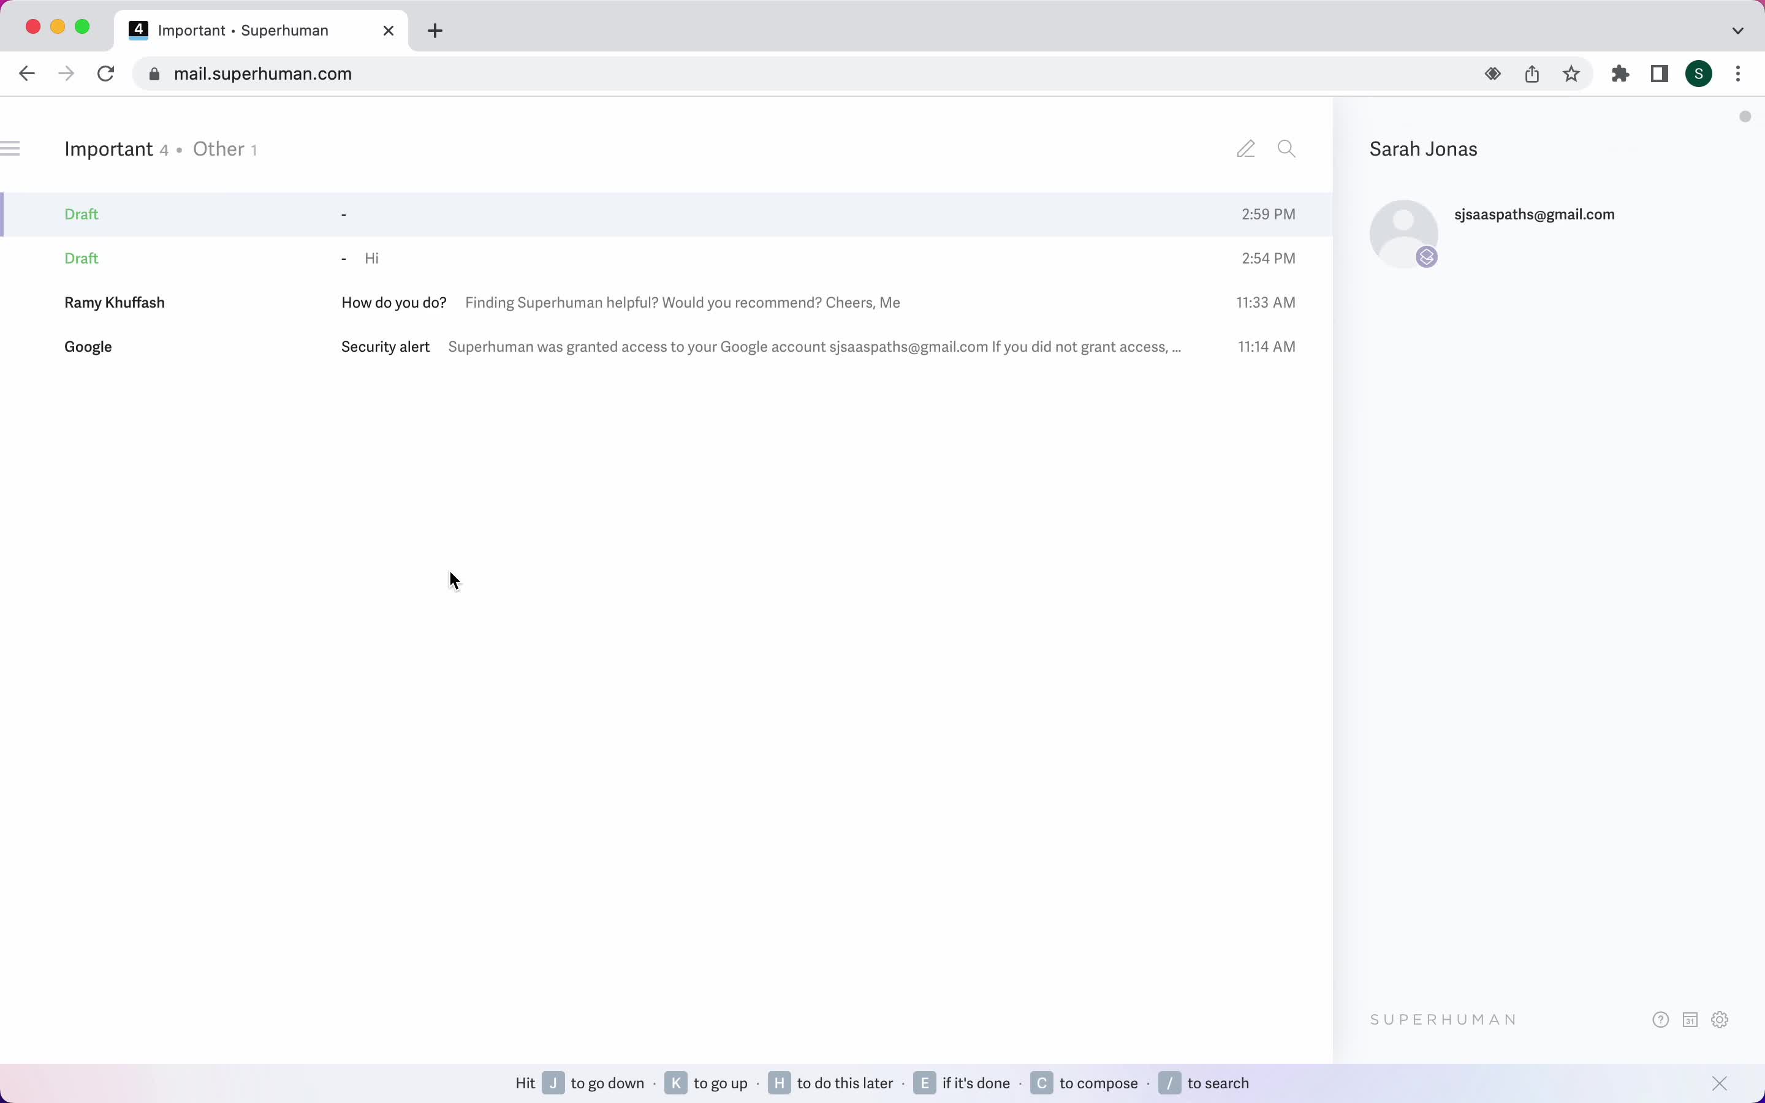
Task: Open the extensions puzzle icon
Action: point(1620,74)
